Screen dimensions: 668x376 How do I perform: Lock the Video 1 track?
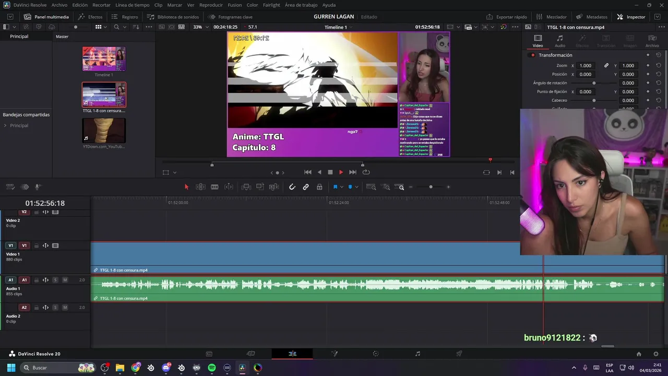[x=36, y=245]
